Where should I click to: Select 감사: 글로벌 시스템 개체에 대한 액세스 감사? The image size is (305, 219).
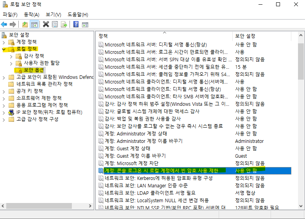[152, 111]
